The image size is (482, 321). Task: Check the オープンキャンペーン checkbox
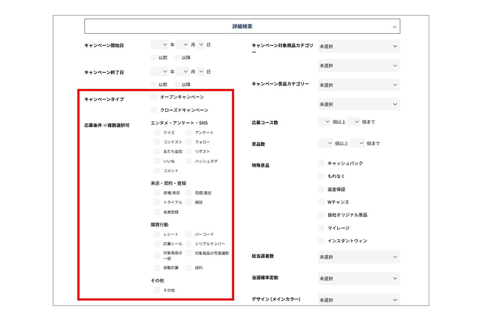pos(154,97)
